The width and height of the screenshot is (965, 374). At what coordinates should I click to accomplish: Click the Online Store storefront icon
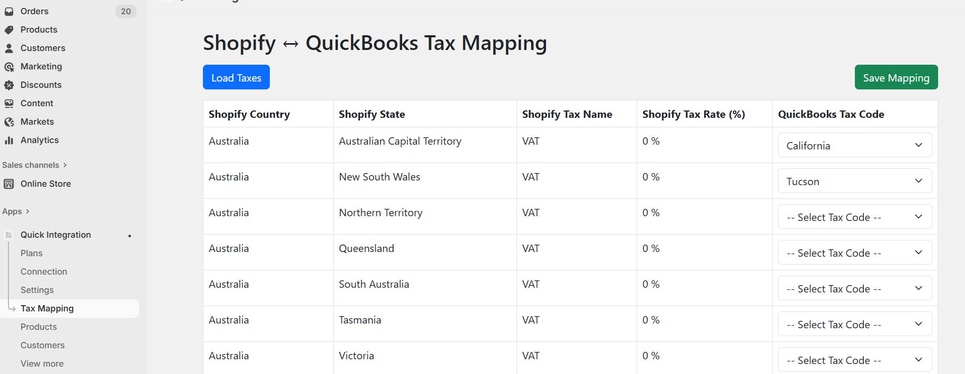(x=9, y=184)
